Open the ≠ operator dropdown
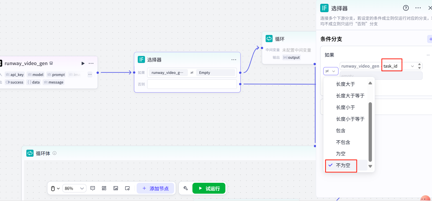The height and width of the screenshot is (201, 432). [331, 71]
